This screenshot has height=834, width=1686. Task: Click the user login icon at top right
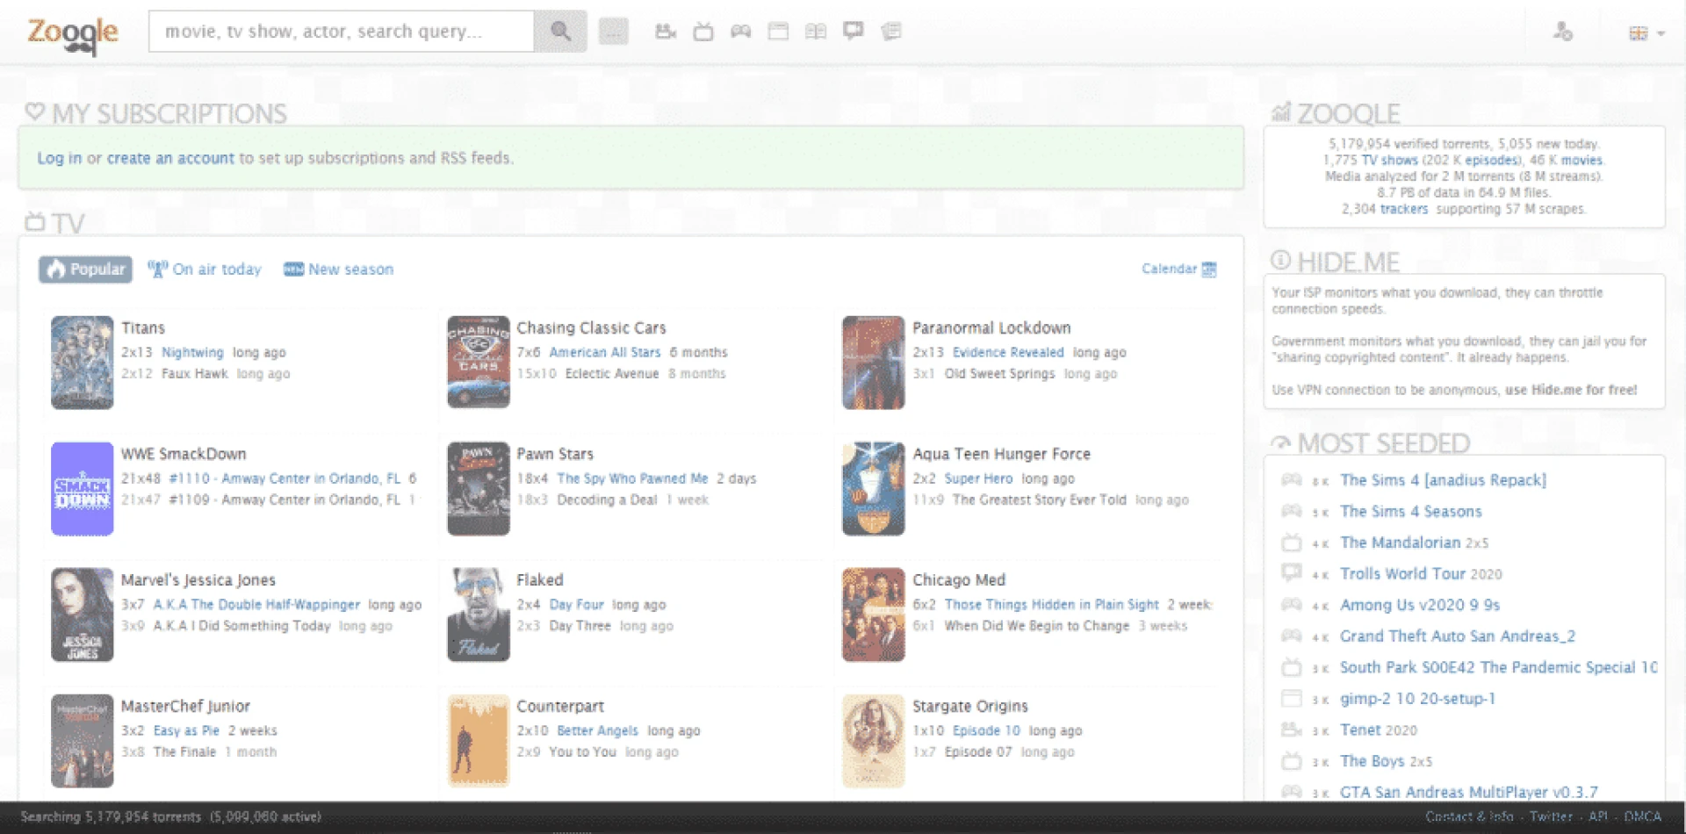[1564, 31]
